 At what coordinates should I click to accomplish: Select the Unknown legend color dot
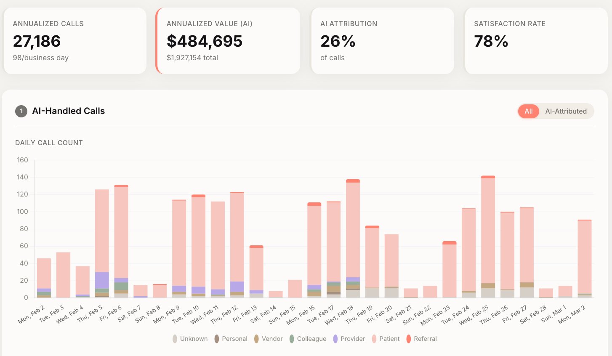point(175,339)
